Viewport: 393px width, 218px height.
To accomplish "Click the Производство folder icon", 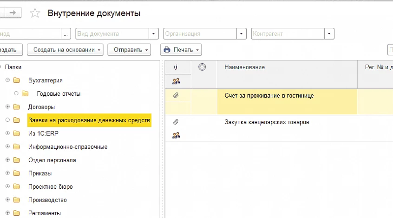I will 17,200.
